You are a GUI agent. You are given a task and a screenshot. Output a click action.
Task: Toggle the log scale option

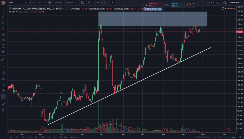(x=227, y=137)
